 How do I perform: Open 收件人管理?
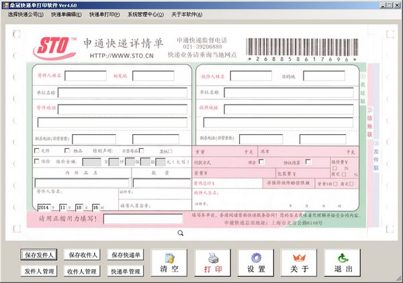pos(82,271)
